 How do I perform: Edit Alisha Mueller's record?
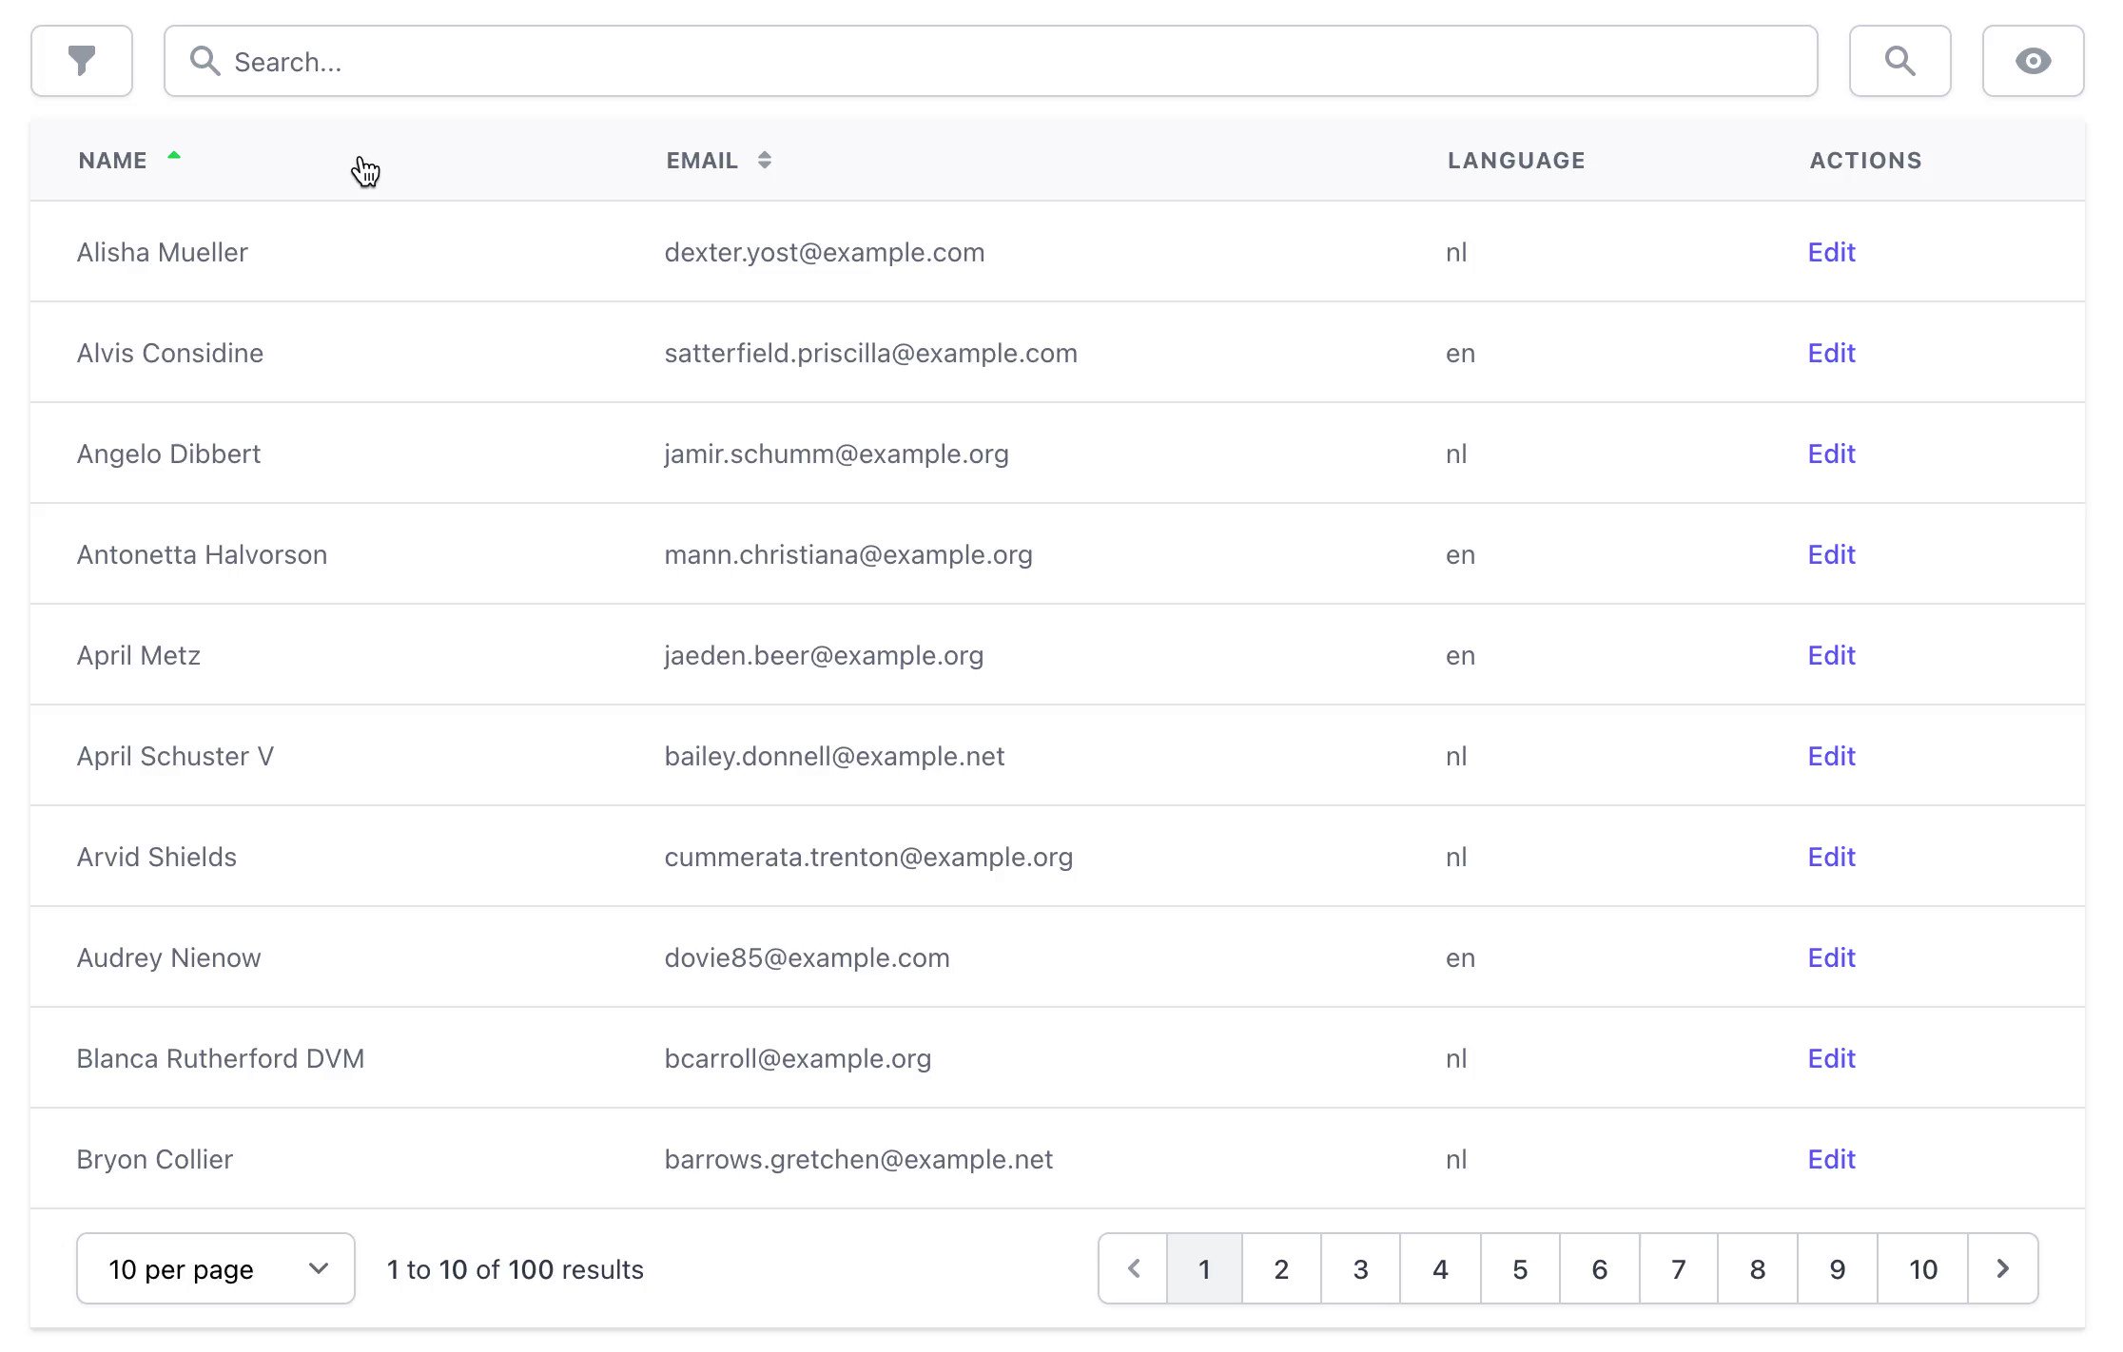(1831, 252)
